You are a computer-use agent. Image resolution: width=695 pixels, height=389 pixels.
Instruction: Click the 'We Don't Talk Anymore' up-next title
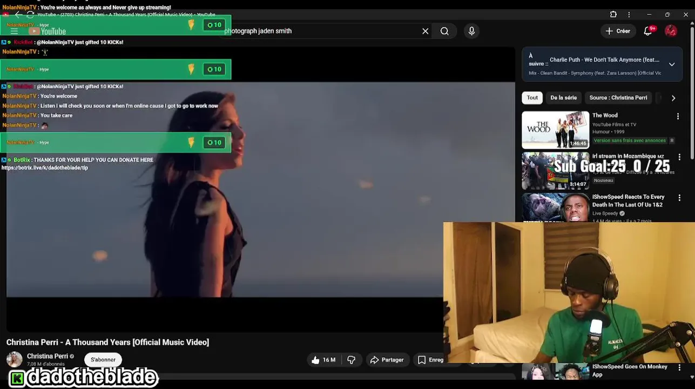point(604,60)
